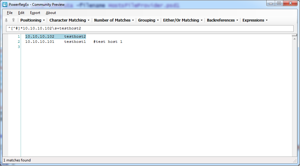Open the Export menu
The width and height of the screenshot is (300, 166).
[x=35, y=13]
